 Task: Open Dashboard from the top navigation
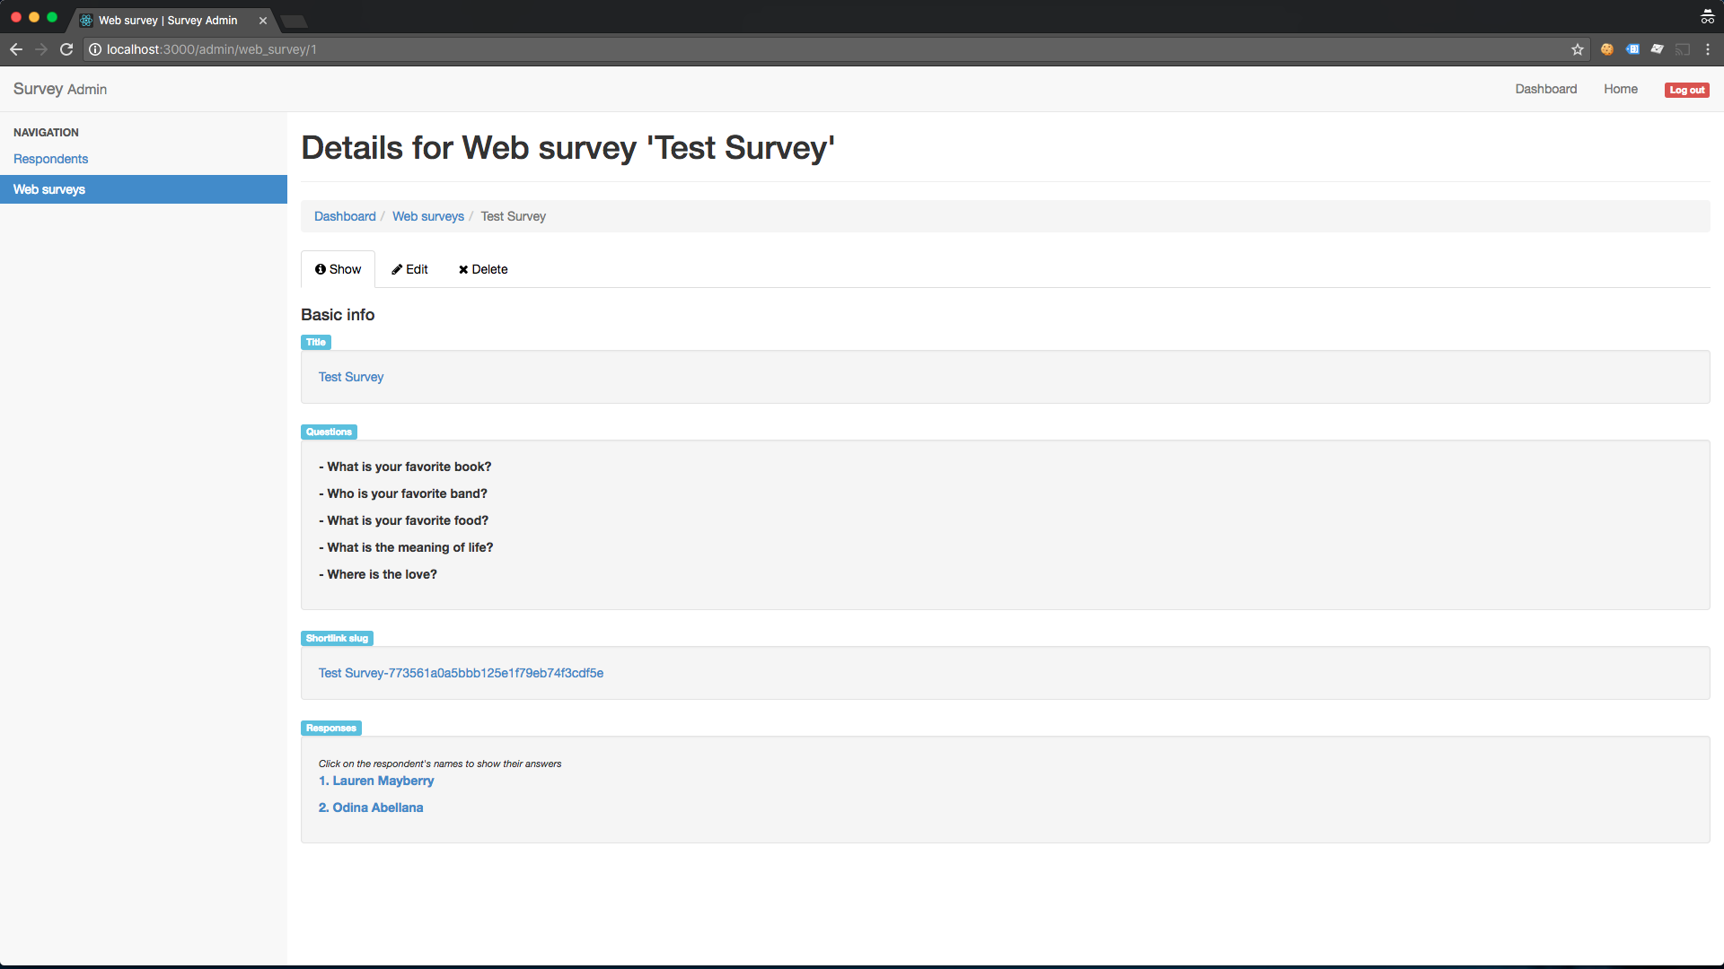(1546, 89)
